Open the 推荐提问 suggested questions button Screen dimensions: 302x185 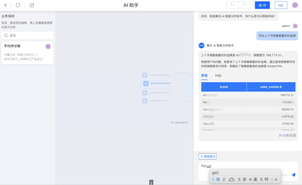(207, 156)
